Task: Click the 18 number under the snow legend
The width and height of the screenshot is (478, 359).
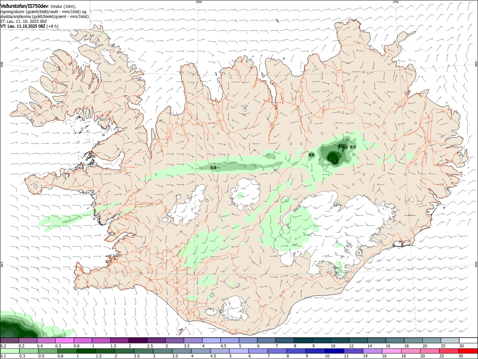Action: click(406, 346)
